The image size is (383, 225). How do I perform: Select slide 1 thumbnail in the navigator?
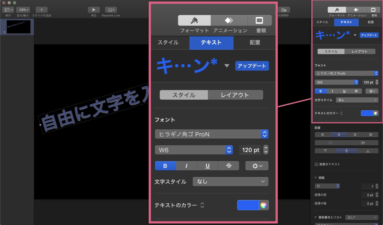click(x=19, y=27)
